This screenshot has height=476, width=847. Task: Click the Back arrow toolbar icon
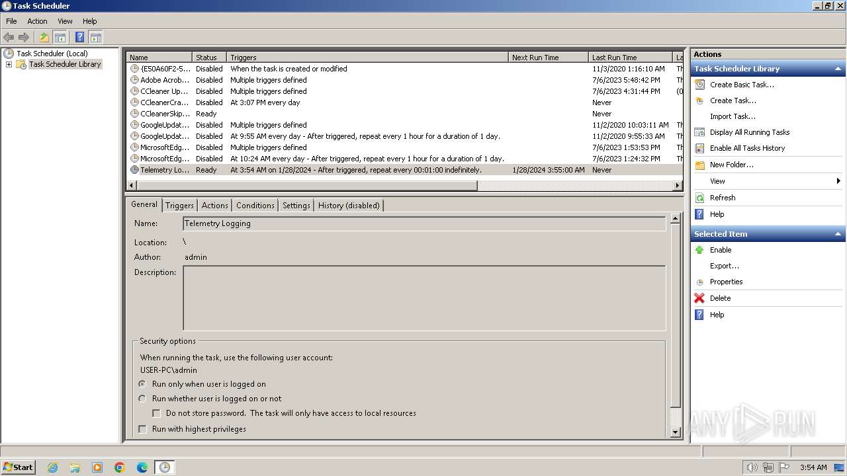click(x=9, y=38)
